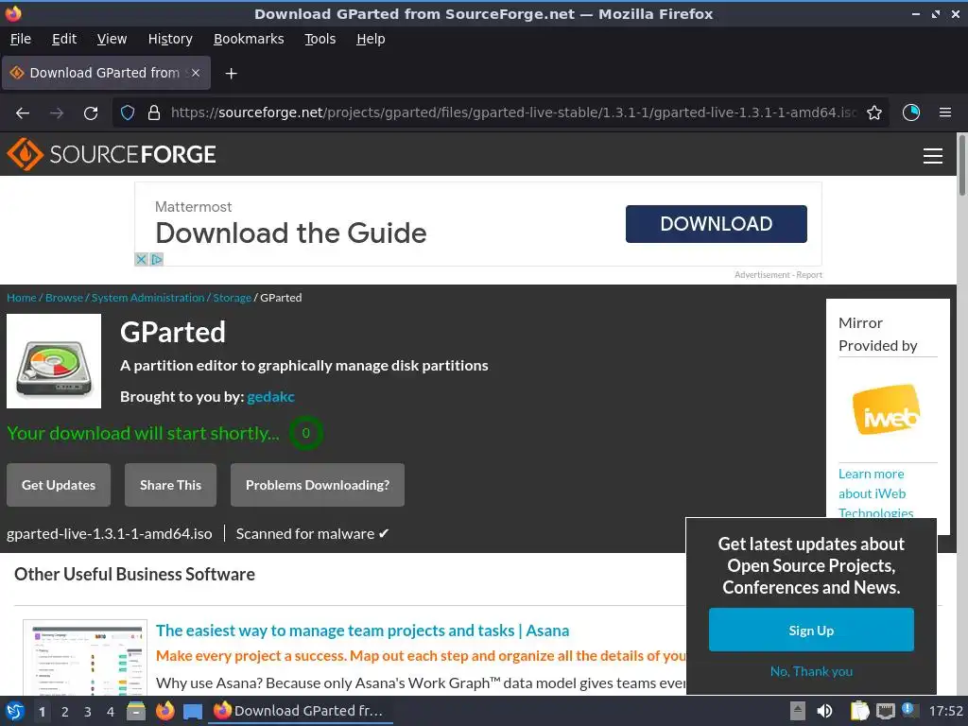This screenshot has width=968, height=726.
Task: Open the Browse breadcrumb link
Action: 63,298
